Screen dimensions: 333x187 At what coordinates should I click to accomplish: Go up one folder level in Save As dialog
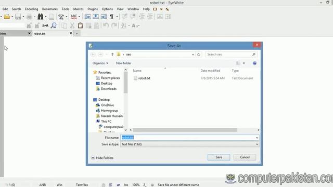(112, 55)
